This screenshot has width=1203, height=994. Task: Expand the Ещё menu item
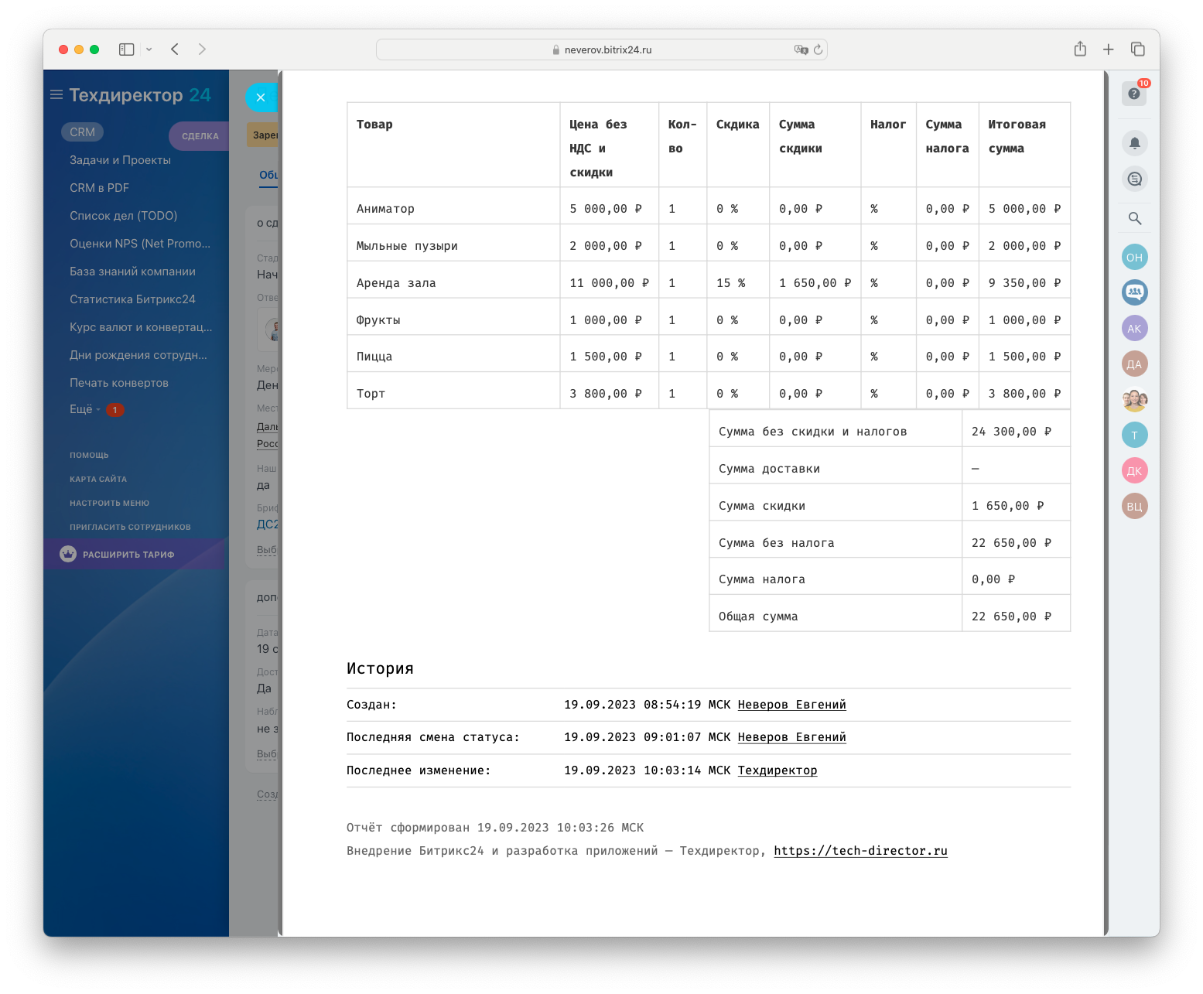pyautogui.click(x=81, y=409)
